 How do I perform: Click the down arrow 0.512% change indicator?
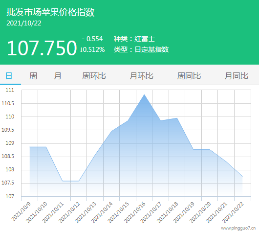[x=92, y=49]
